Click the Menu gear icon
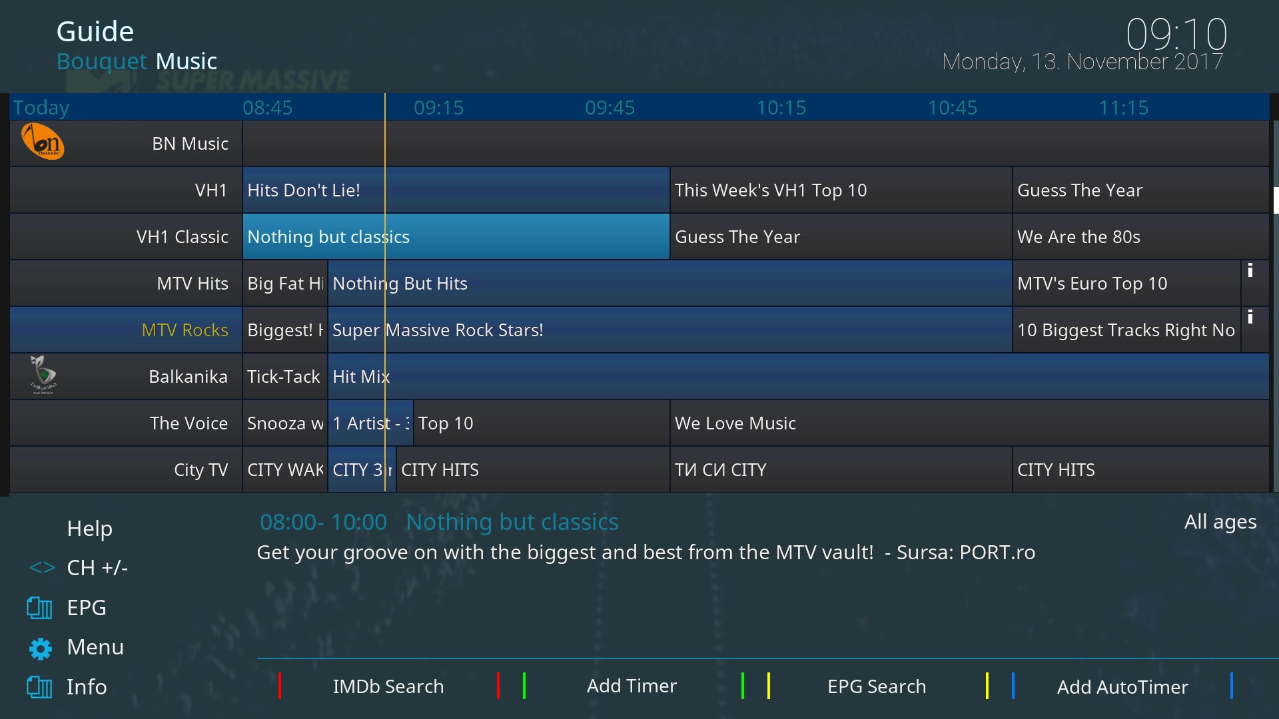1279x719 pixels. pos(40,648)
